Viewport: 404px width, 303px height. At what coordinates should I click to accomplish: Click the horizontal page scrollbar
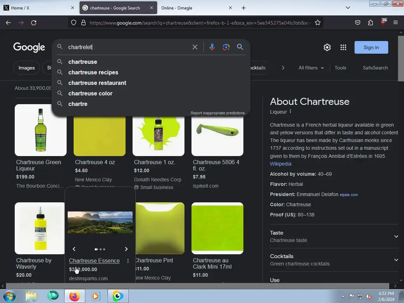[197, 286]
